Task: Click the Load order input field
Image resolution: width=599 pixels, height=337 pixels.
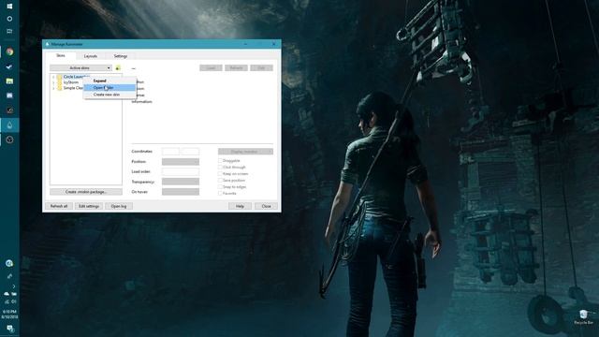Action: [x=181, y=171]
